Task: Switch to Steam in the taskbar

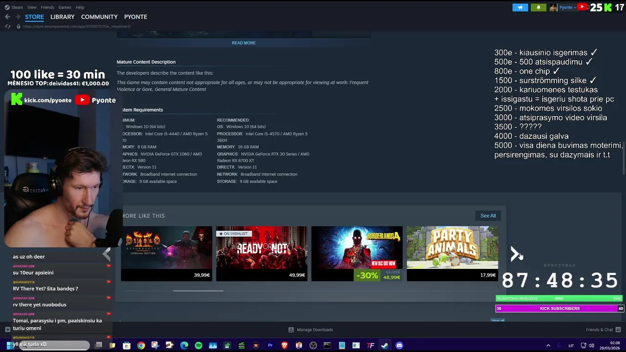Action: pos(385,346)
